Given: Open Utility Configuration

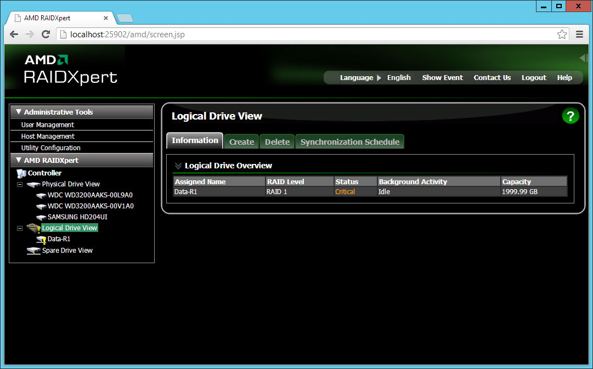Looking at the screenshot, I should tap(50, 148).
